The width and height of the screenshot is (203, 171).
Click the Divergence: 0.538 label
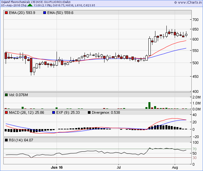(x=106, y=112)
